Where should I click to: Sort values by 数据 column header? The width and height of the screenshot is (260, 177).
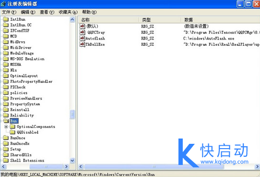click(x=220, y=20)
